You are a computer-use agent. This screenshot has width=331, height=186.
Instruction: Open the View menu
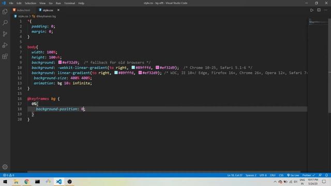42,3
